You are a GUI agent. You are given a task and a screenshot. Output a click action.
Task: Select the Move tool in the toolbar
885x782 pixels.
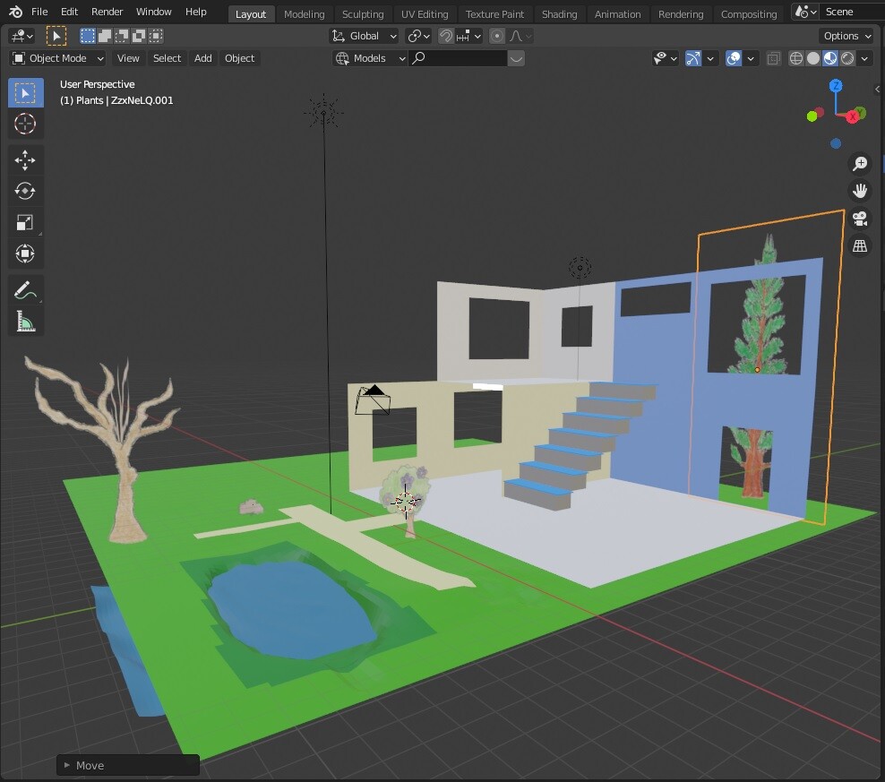(25, 159)
